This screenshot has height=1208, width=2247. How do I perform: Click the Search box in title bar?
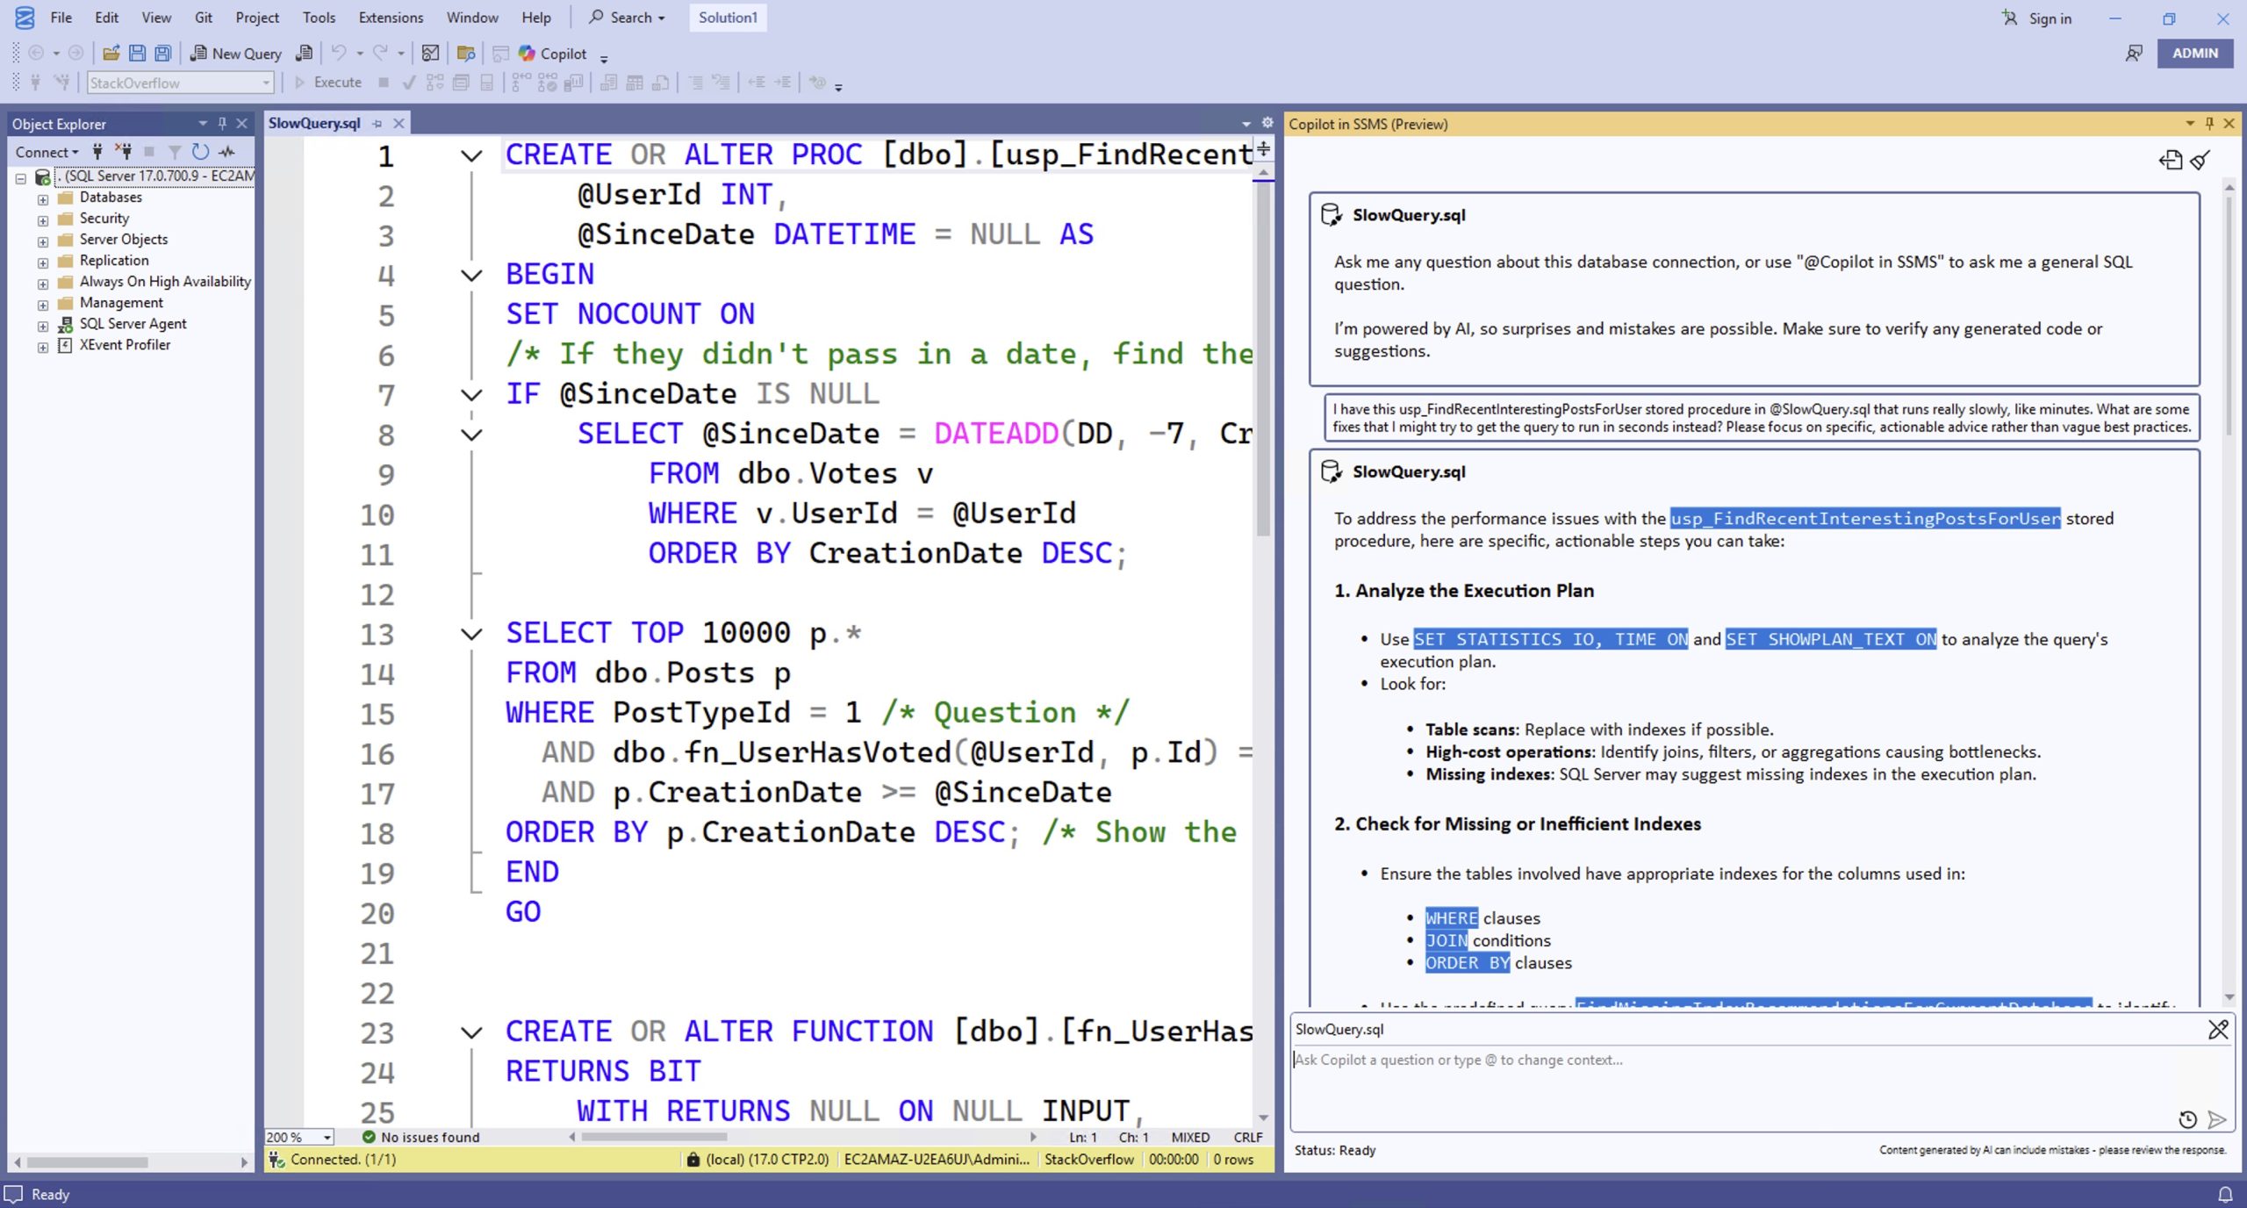[627, 18]
